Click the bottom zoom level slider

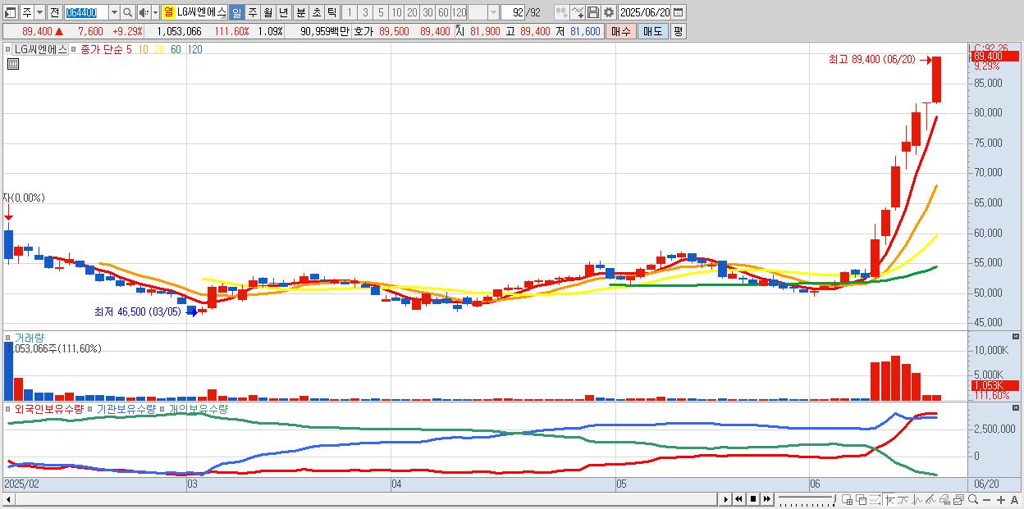tap(807, 499)
